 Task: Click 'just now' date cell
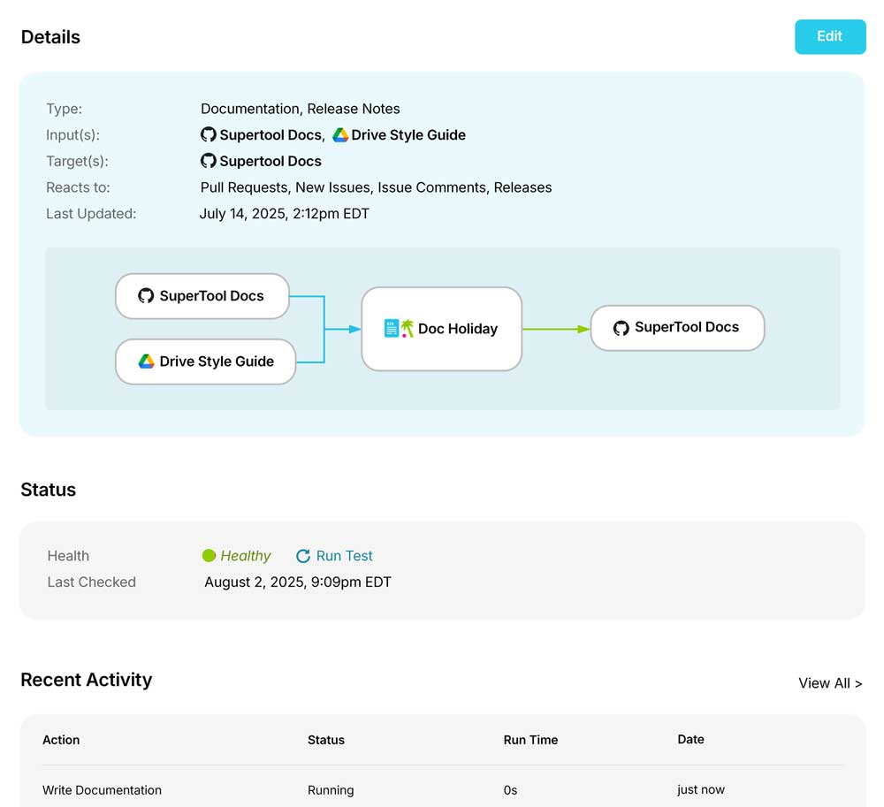click(701, 790)
